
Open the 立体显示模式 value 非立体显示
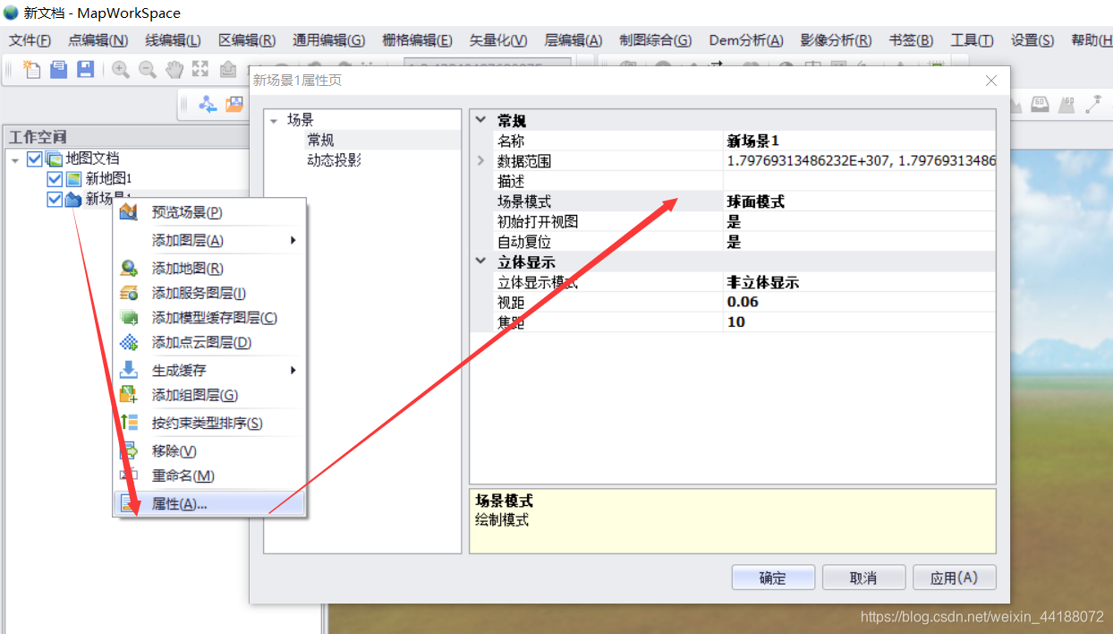pos(859,282)
